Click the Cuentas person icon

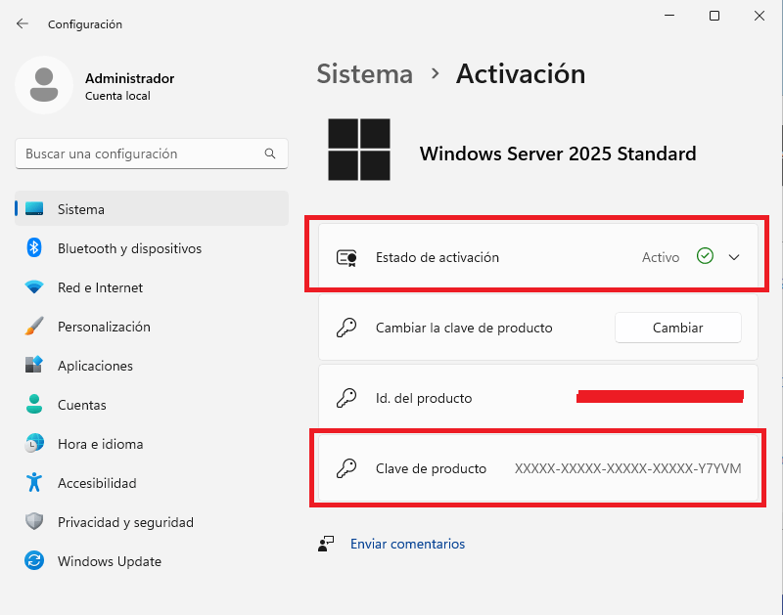tap(34, 404)
